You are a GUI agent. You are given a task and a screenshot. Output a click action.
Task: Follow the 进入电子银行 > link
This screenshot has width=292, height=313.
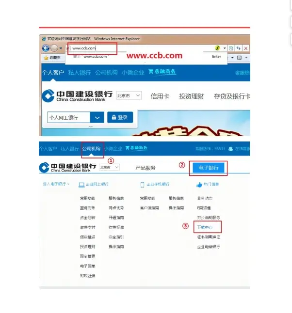pyautogui.click(x=56, y=184)
